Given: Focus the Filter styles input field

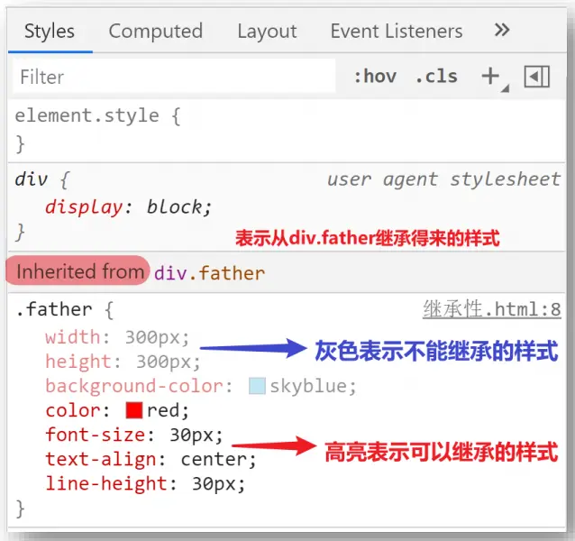Looking at the screenshot, I should [171, 77].
